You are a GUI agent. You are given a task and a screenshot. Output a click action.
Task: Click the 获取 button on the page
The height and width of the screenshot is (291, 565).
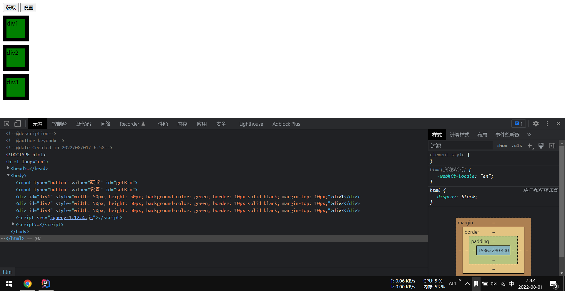11,8
